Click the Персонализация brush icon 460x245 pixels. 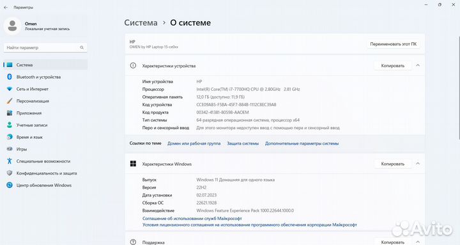10,101
